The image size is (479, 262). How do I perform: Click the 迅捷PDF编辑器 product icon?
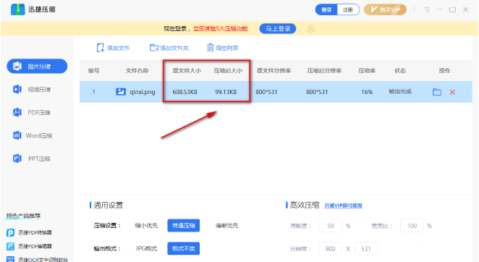pos(10,246)
